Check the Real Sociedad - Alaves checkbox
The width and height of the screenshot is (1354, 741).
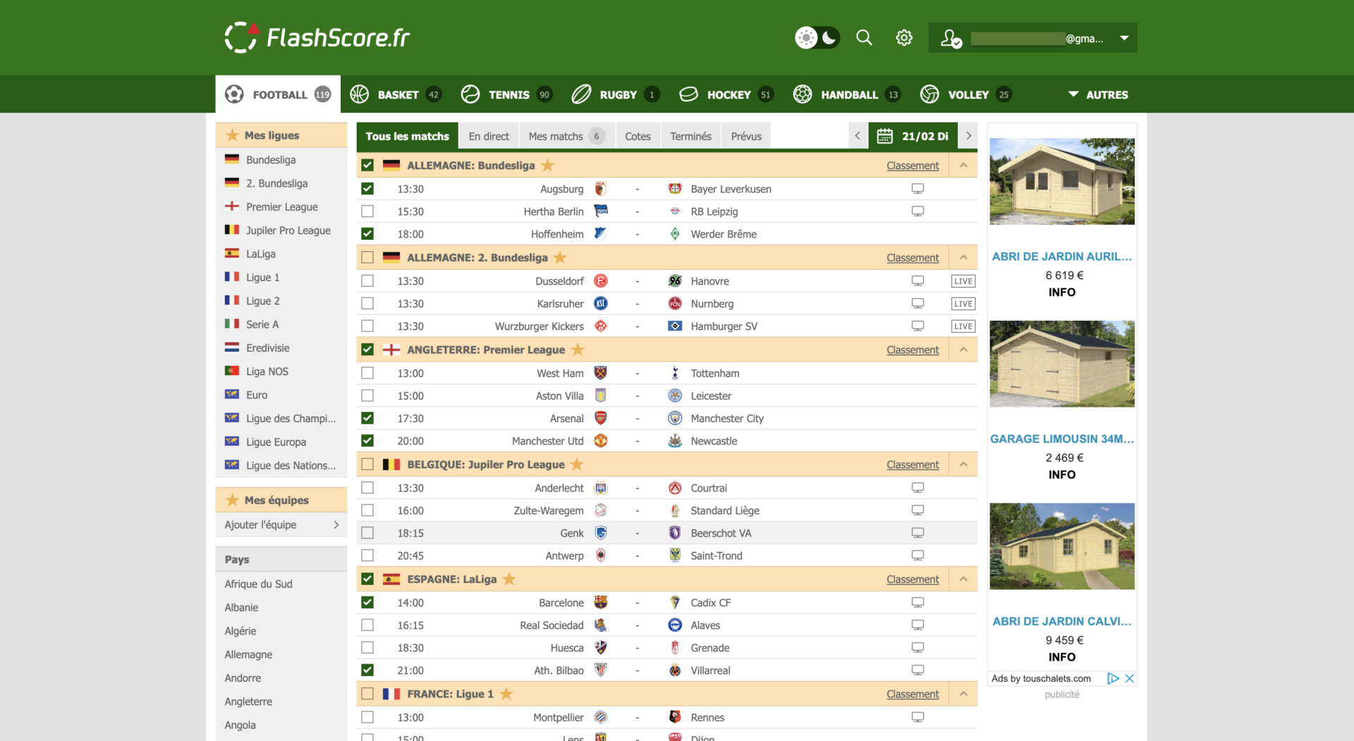coord(367,625)
